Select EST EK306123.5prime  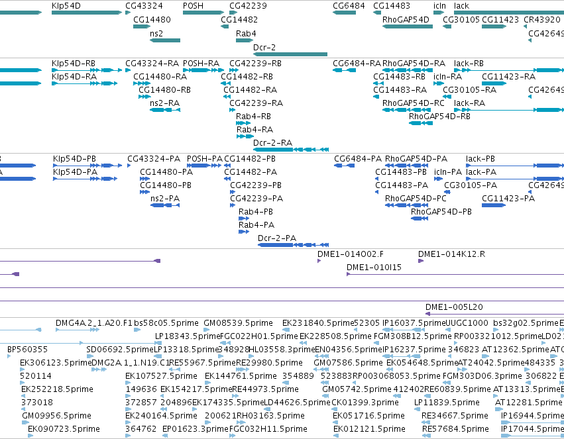(x=56, y=363)
